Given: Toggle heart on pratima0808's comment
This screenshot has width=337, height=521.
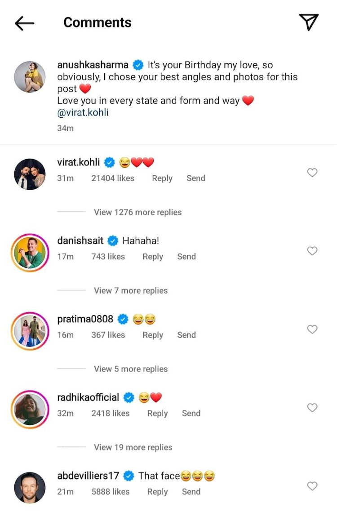Looking at the screenshot, I should tap(312, 330).
